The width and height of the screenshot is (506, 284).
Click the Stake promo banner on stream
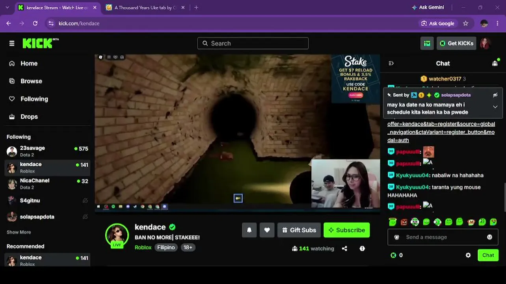click(x=355, y=78)
